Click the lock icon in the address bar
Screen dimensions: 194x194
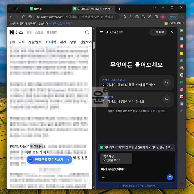[38, 17]
